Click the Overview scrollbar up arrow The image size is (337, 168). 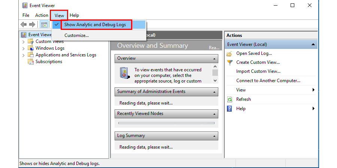[215, 66]
